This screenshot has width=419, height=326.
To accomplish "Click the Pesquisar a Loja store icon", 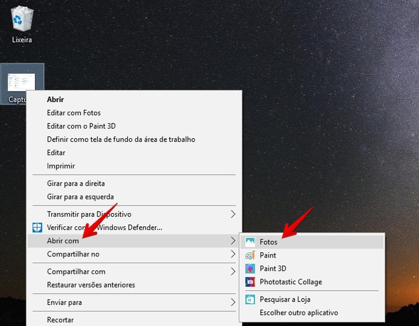I will click(x=250, y=299).
